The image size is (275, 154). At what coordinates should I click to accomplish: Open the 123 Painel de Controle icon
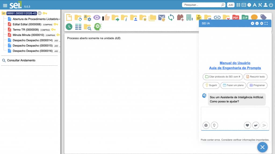point(244,5)
